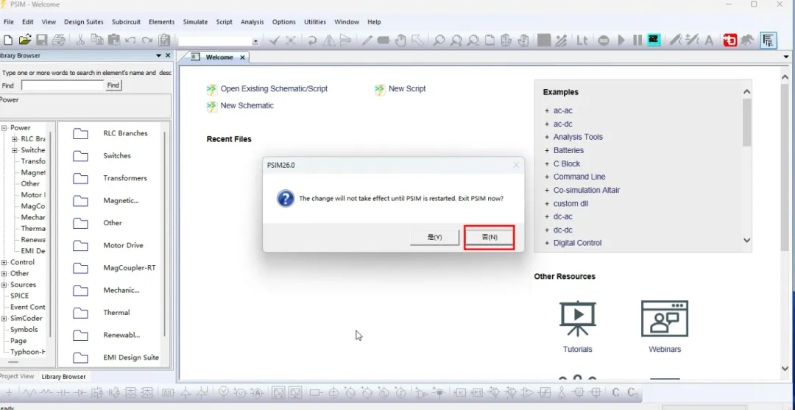Click the Print toolbar icon
Screen dimensions: 795x410
pos(58,40)
